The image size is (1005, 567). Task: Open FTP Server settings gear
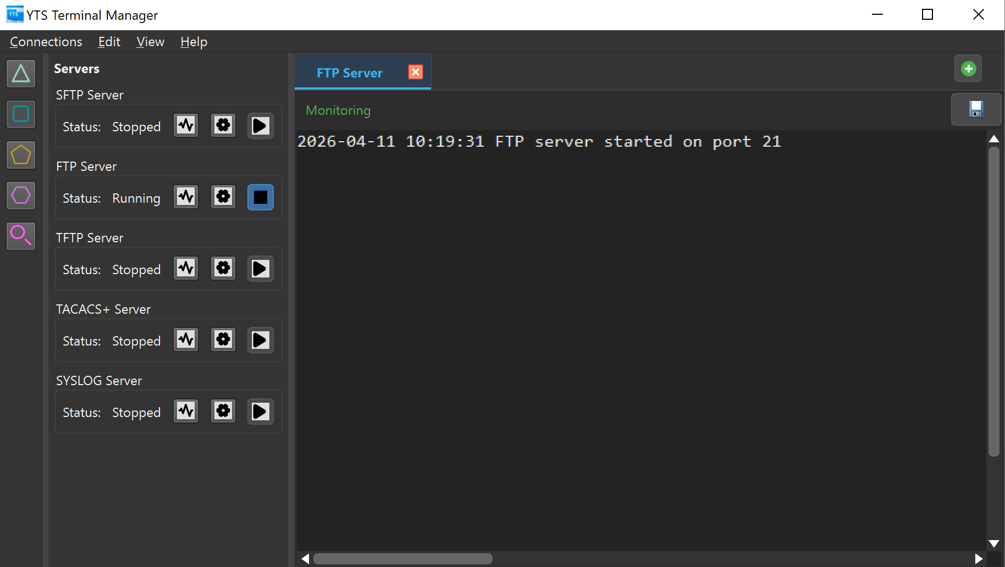pos(223,197)
